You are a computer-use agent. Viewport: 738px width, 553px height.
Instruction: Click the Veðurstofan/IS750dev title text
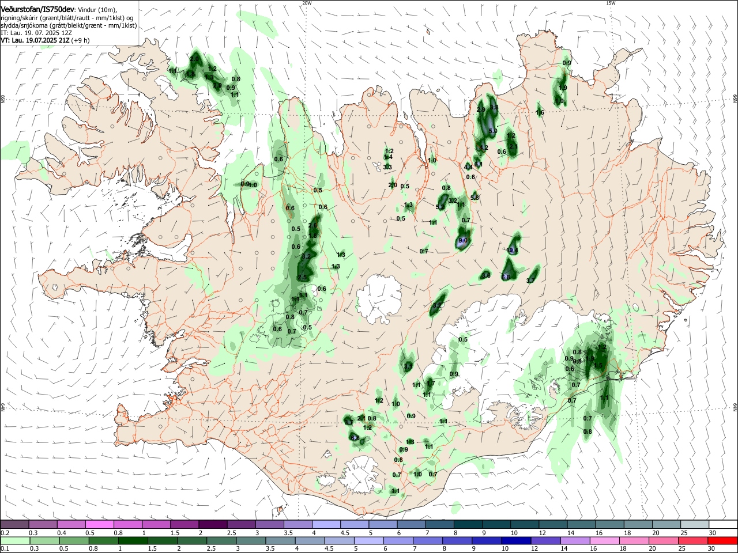[x=37, y=10]
